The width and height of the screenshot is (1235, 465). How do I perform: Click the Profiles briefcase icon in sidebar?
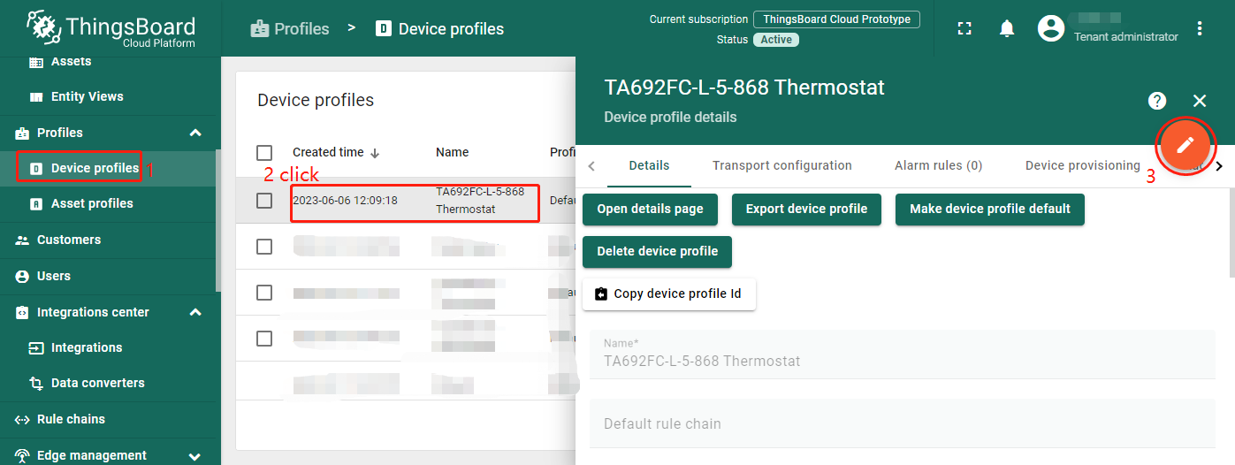22,133
